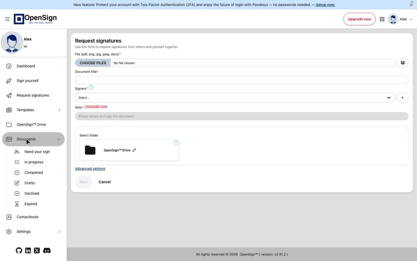Open Drafts list
The image size is (417, 261).
point(29,183)
